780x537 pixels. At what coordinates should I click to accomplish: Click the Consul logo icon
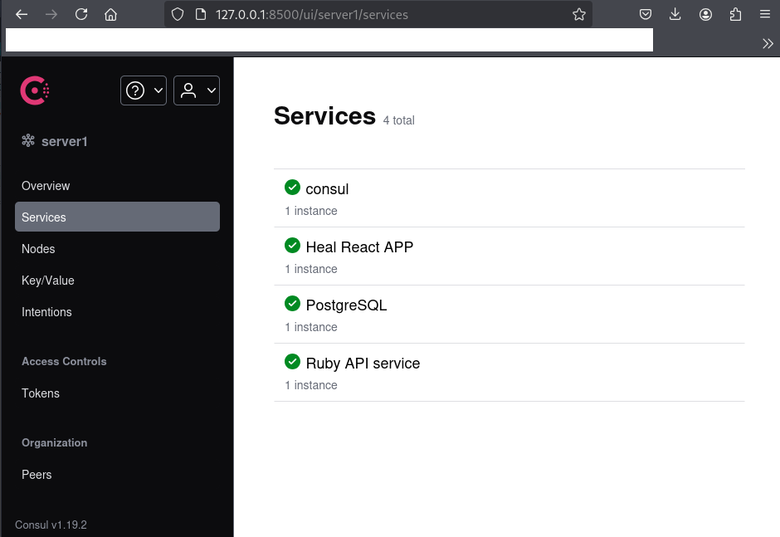click(x=35, y=90)
